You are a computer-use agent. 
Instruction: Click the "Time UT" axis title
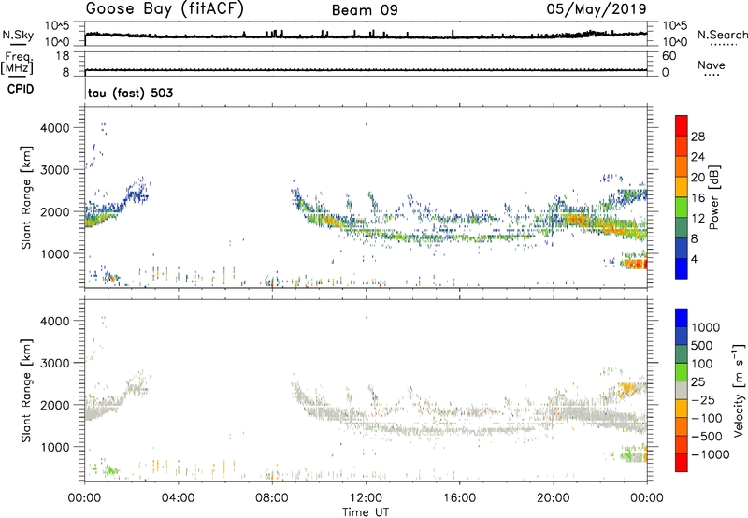(366, 512)
